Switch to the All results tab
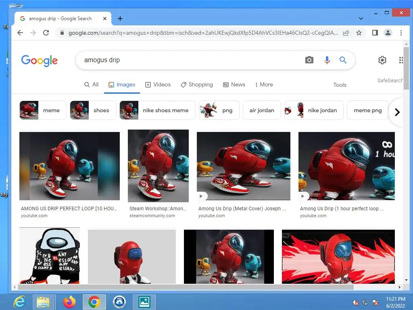Image resolution: width=413 pixels, height=310 pixels. tap(92, 85)
